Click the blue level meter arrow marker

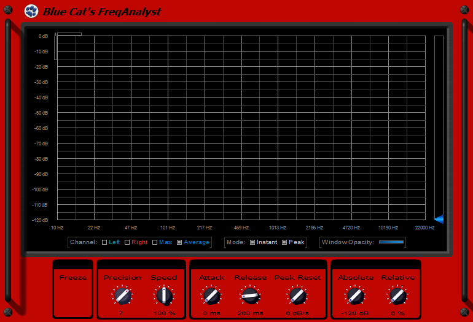click(x=439, y=219)
